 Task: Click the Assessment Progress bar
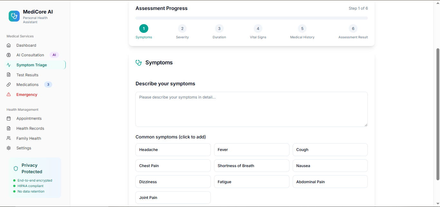click(251, 18)
